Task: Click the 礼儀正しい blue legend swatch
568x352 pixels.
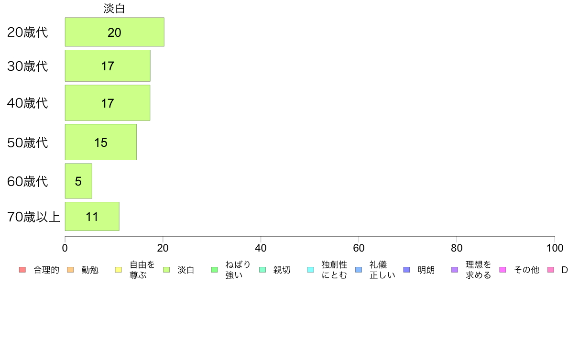Action: point(359,270)
